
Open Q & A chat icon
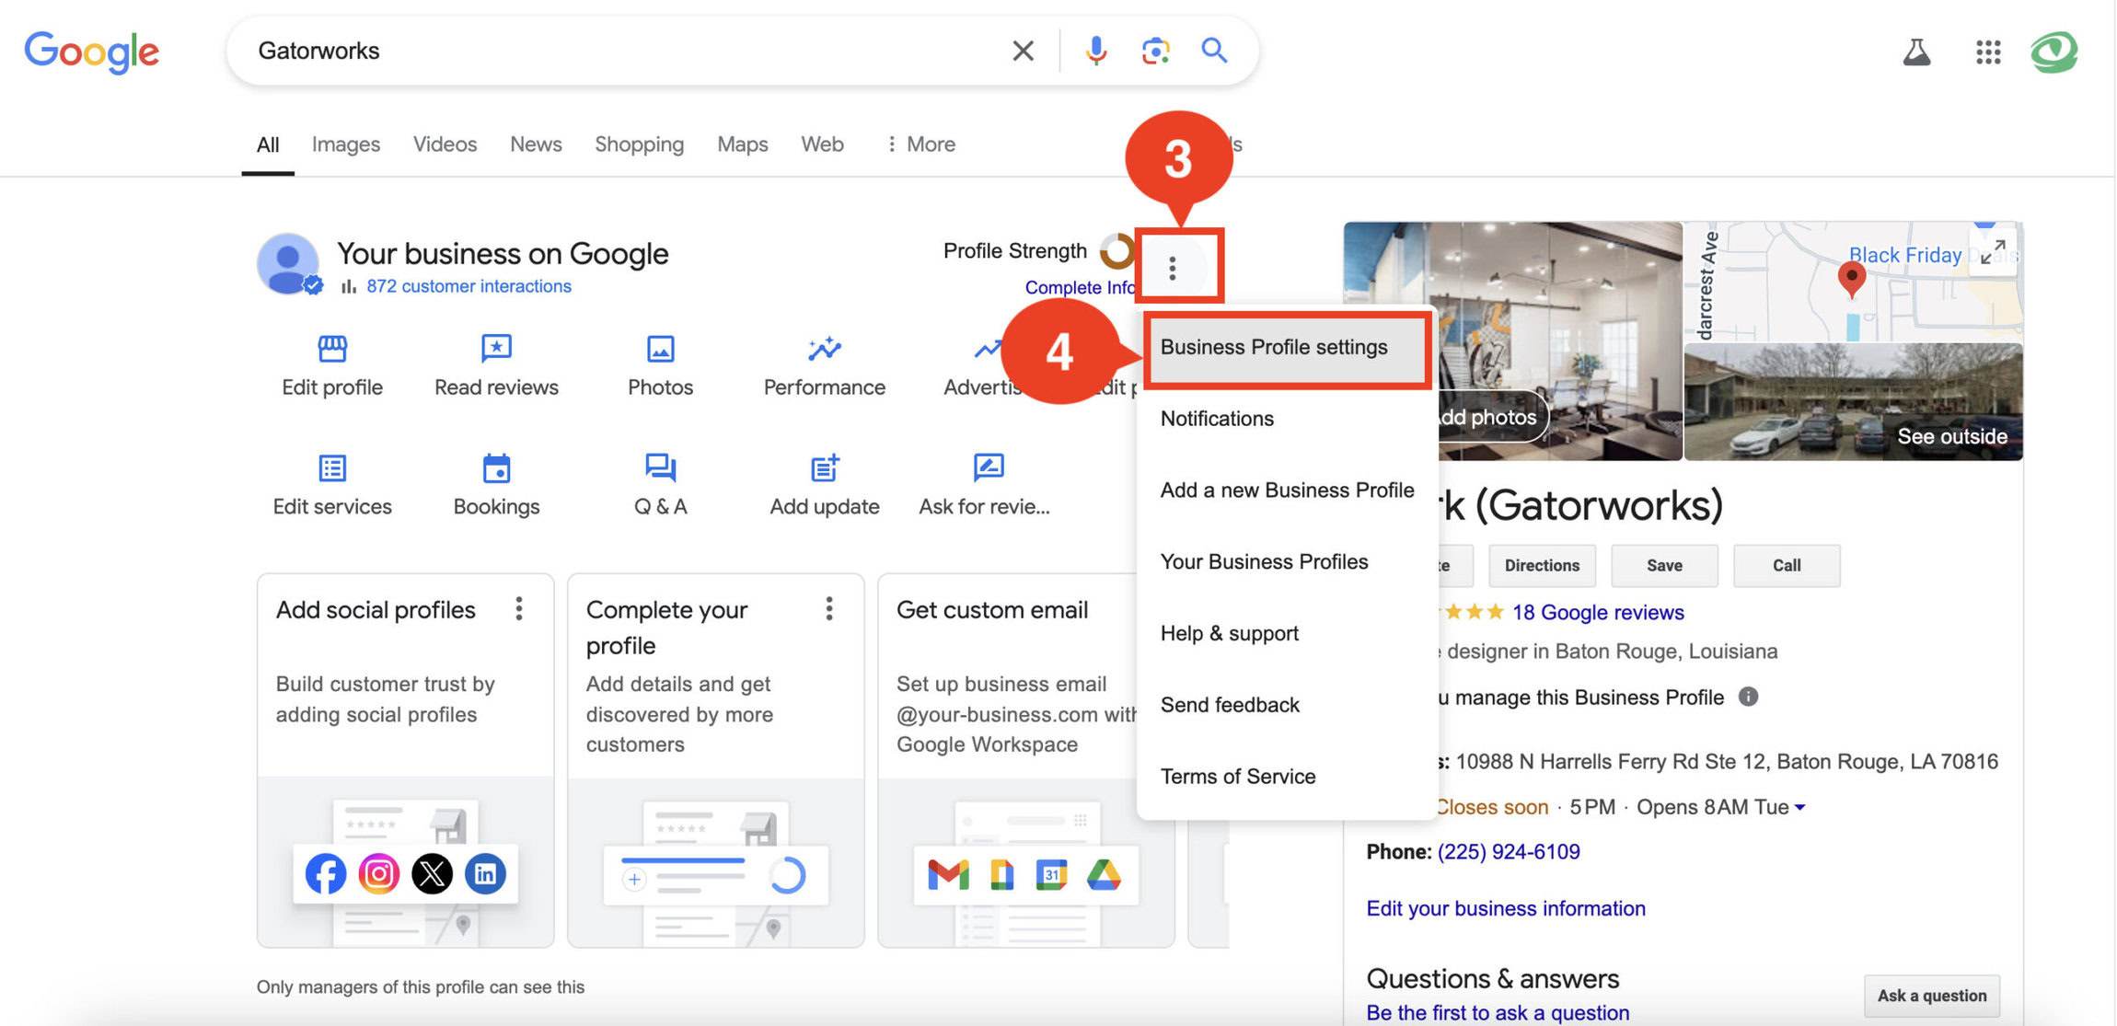click(x=660, y=467)
